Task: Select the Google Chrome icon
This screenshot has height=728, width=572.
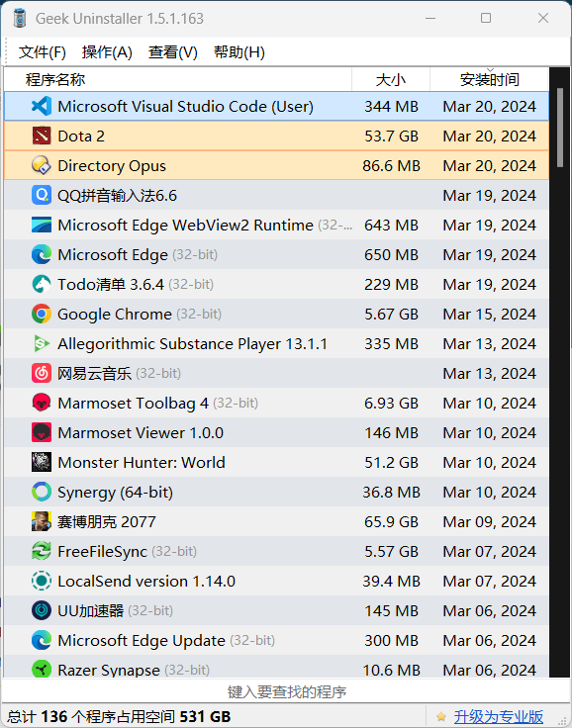Action: 42,315
